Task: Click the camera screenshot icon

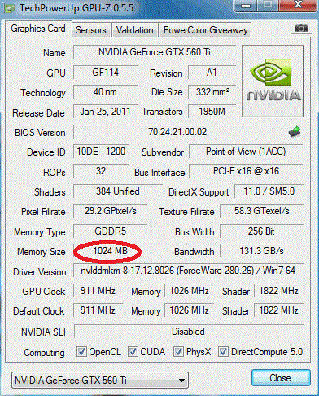Action: [301, 28]
